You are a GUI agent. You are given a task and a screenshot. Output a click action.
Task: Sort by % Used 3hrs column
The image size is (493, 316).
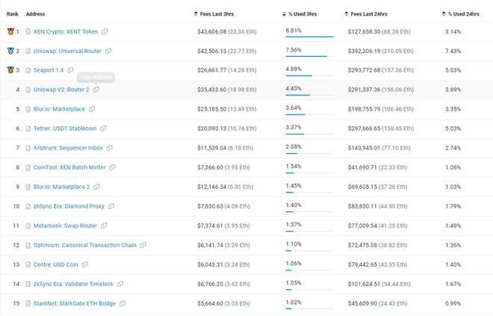click(x=306, y=14)
